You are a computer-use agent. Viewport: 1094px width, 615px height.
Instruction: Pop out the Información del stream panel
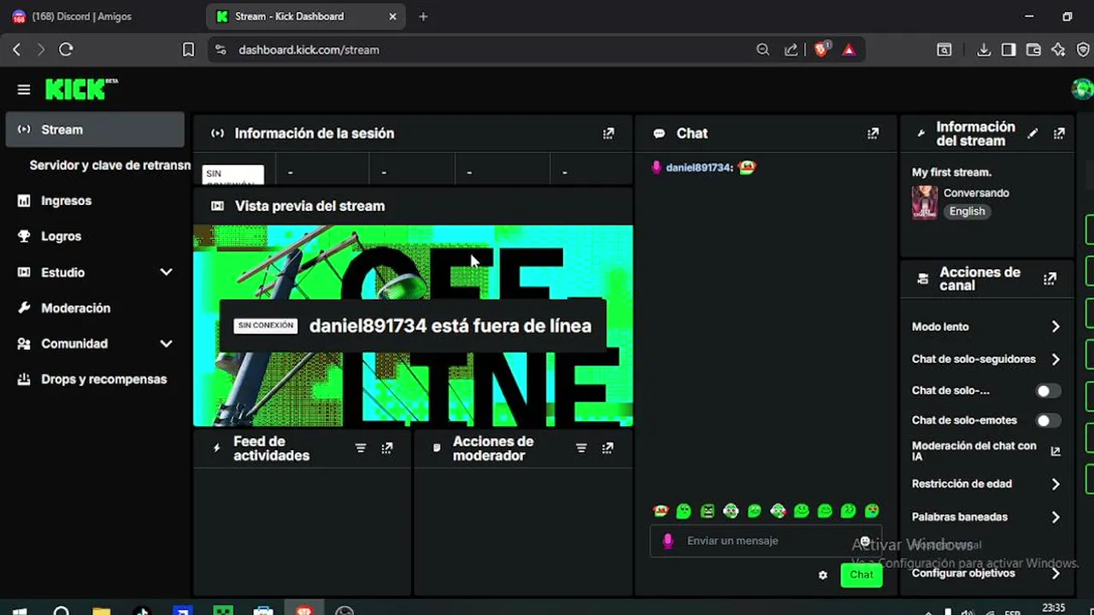pos(1059,133)
